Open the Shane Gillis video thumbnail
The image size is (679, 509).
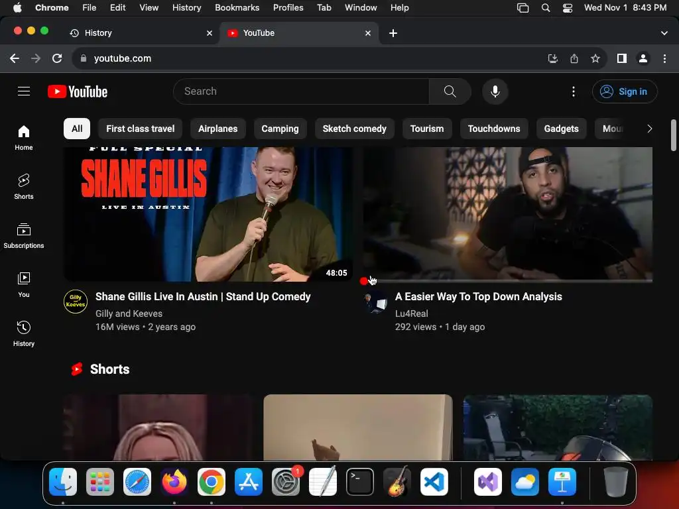(x=208, y=214)
